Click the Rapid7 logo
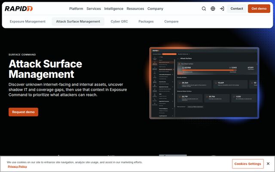The width and height of the screenshot is (275, 172). pos(18,9)
